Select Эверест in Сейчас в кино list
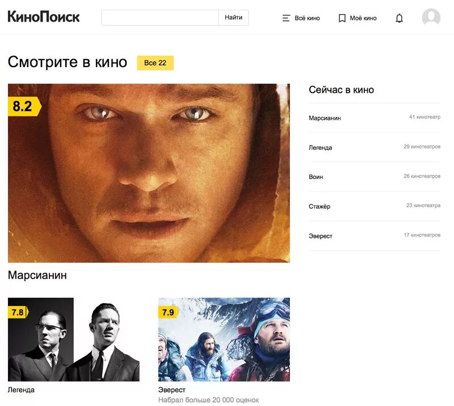Screen dimensions: 454x406 coord(321,236)
